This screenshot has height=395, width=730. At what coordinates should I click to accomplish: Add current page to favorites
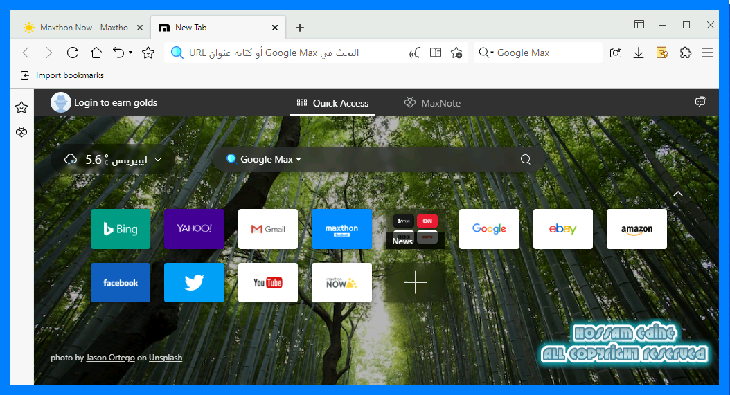pos(456,53)
